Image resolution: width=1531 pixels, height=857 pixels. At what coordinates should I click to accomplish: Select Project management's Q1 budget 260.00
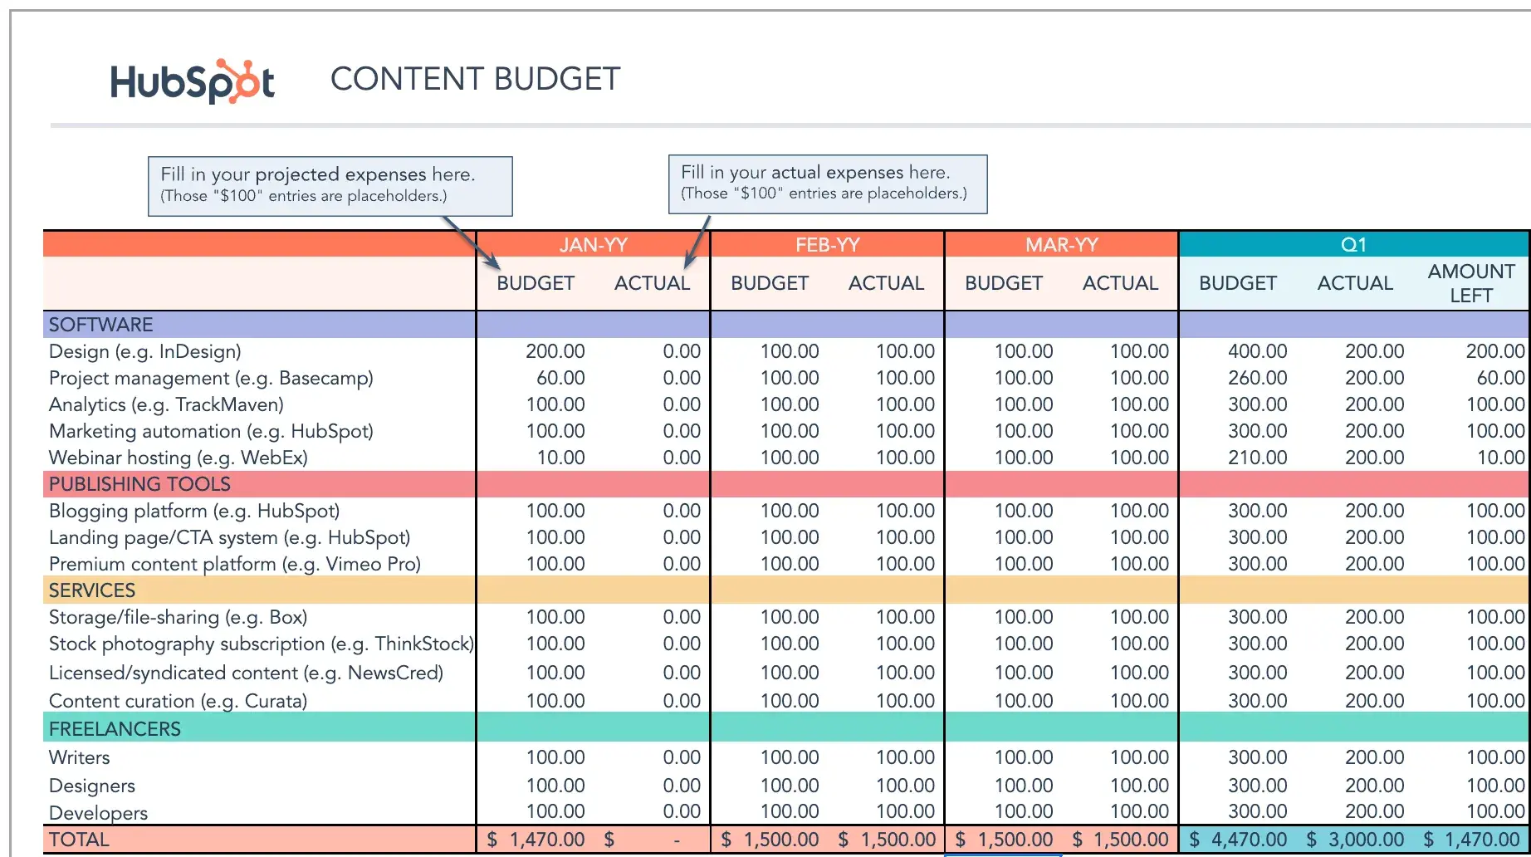tap(1257, 378)
